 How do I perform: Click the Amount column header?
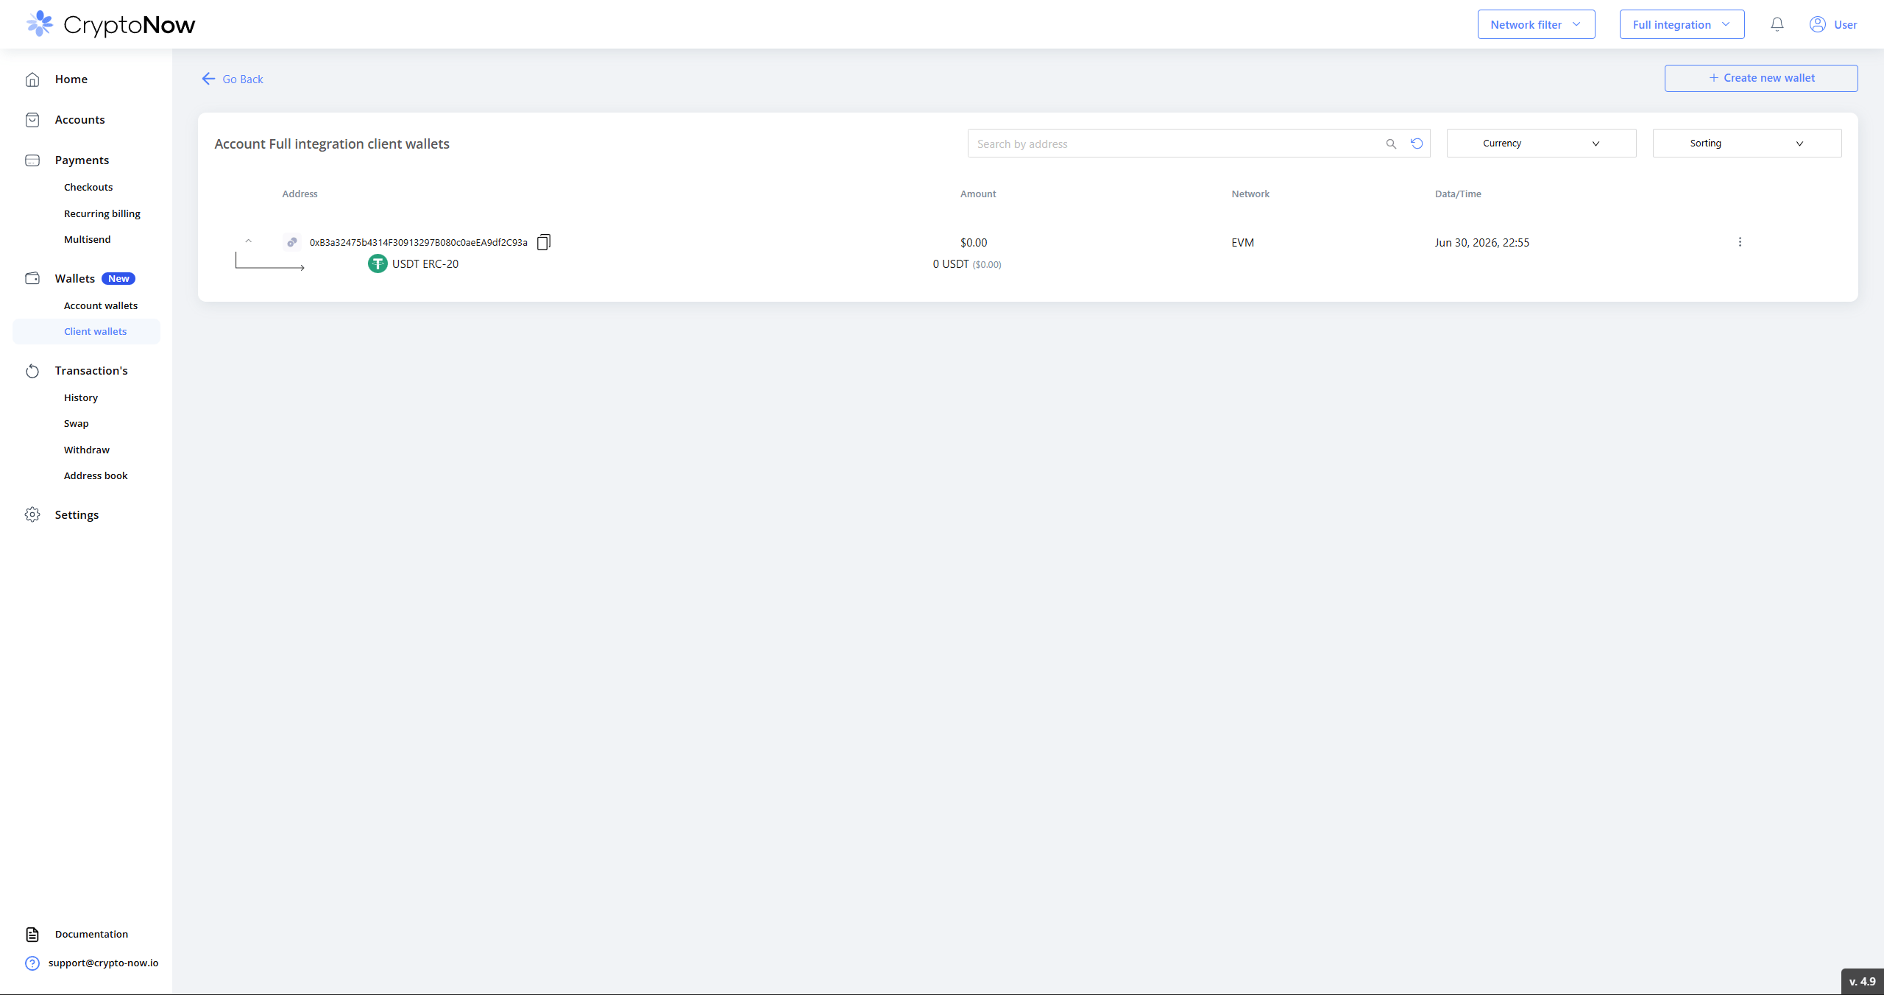(x=978, y=194)
